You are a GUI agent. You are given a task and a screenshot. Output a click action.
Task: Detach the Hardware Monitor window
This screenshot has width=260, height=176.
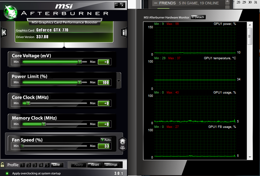[x=198, y=17]
